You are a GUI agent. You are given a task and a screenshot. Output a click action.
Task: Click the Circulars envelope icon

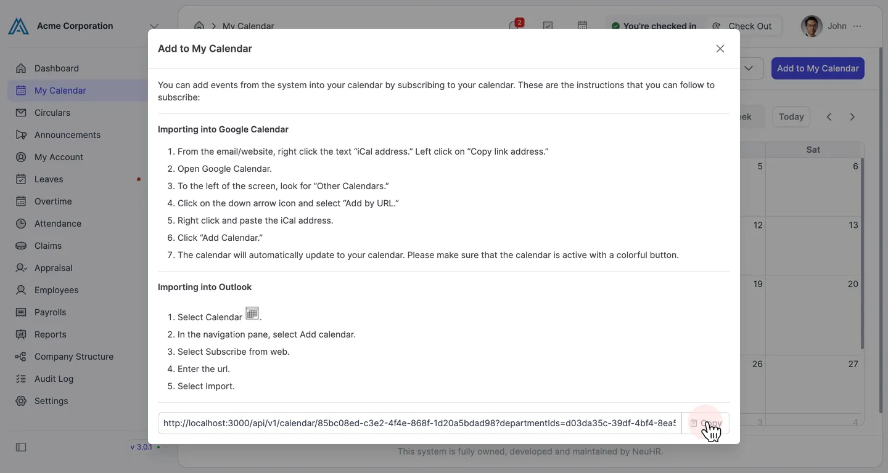(21, 113)
